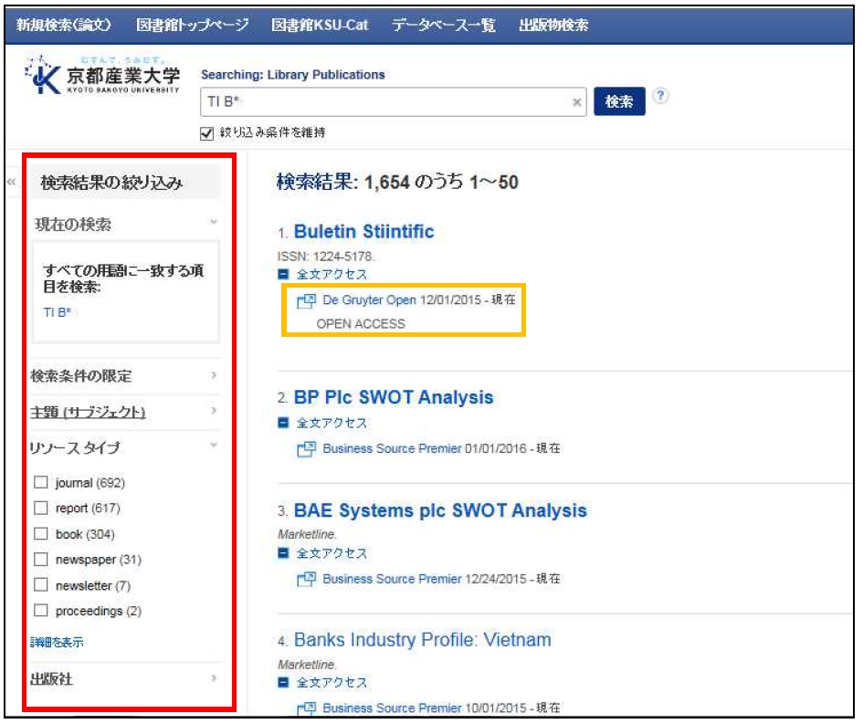This screenshot has height=724, width=863.
Task: Toggle the 絞り込み条件を維持 checkbox
Action: coord(207,133)
